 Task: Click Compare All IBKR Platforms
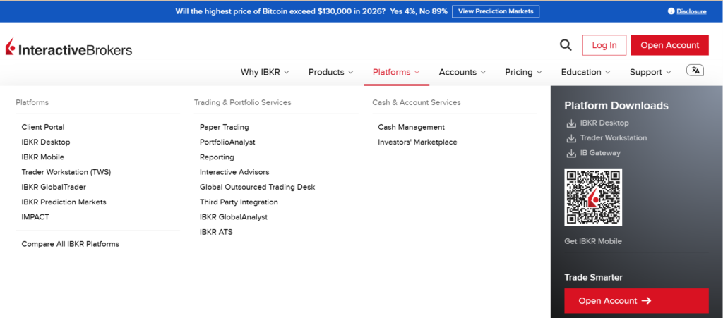click(x=70, y=244)
